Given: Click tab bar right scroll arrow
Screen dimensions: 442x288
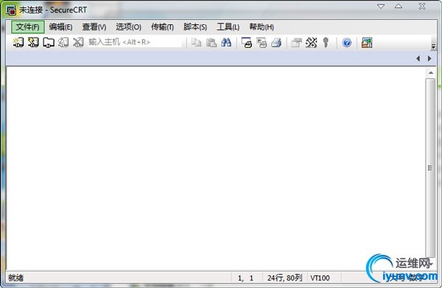Looking at the screenshot, I should [x=429, y=58].
